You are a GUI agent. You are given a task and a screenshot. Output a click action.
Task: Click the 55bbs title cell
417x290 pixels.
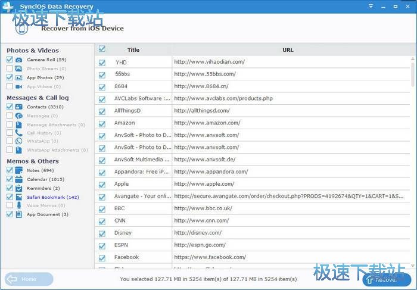(x=123, y=74)
